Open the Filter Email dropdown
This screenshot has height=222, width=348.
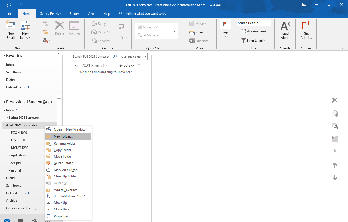click(x=253, y=40)
